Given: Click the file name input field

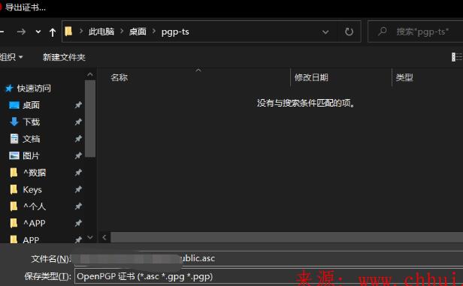Looking at the screenshot, I should 269,258.
